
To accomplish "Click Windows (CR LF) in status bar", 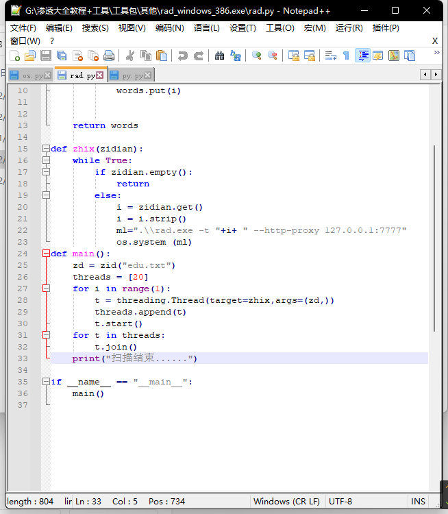I will (286, 502).
